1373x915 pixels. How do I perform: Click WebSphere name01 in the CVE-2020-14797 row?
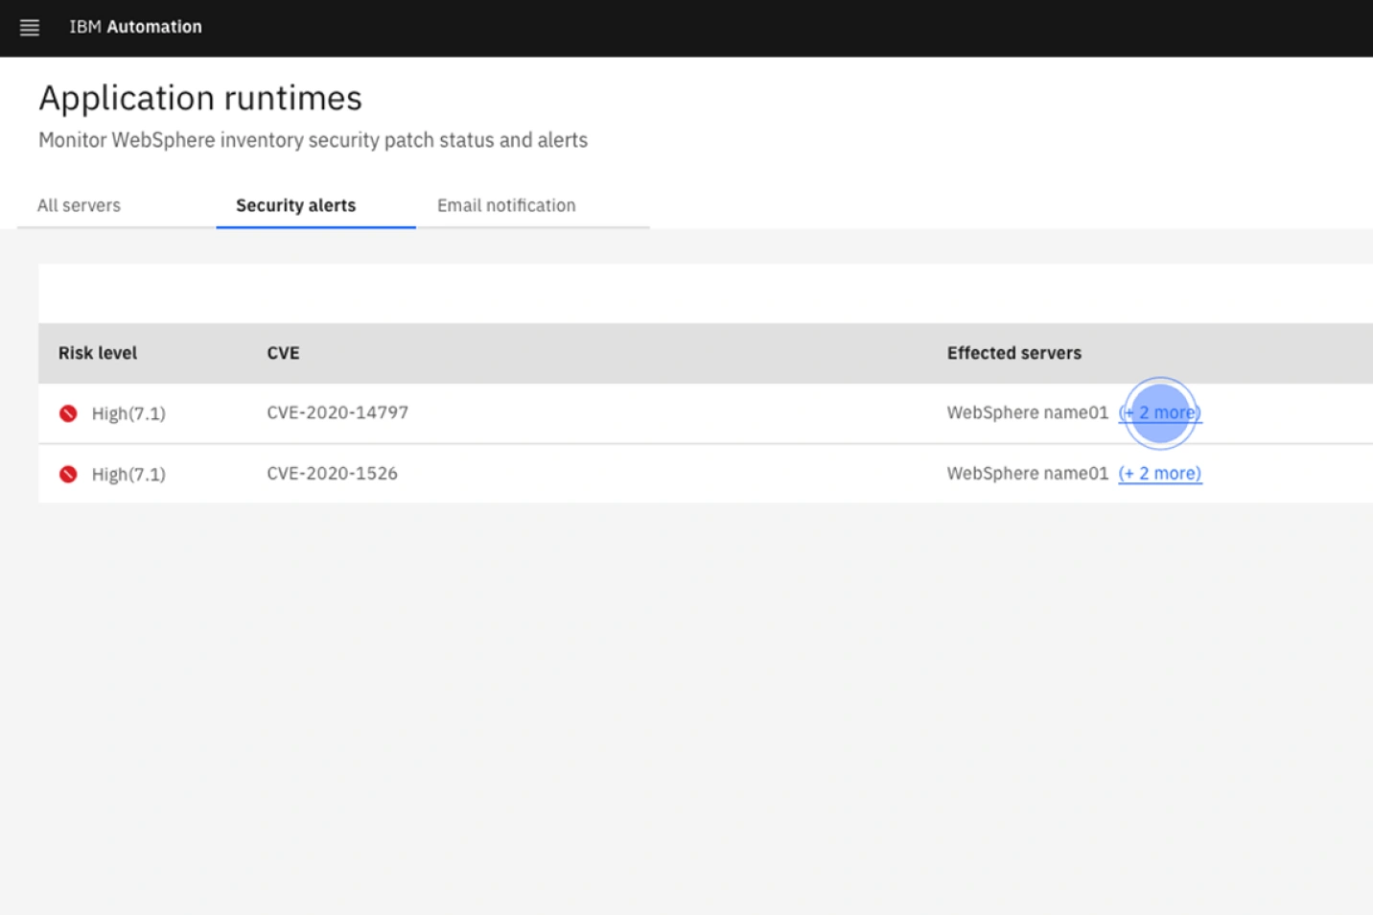1027,412
